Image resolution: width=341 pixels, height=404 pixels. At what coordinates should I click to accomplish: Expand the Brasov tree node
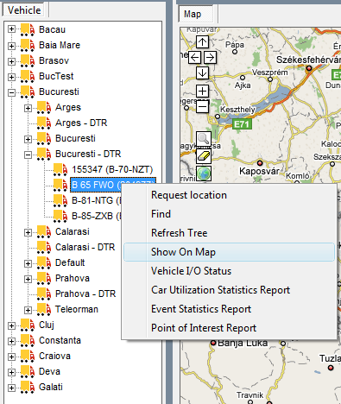click(11, 61)
